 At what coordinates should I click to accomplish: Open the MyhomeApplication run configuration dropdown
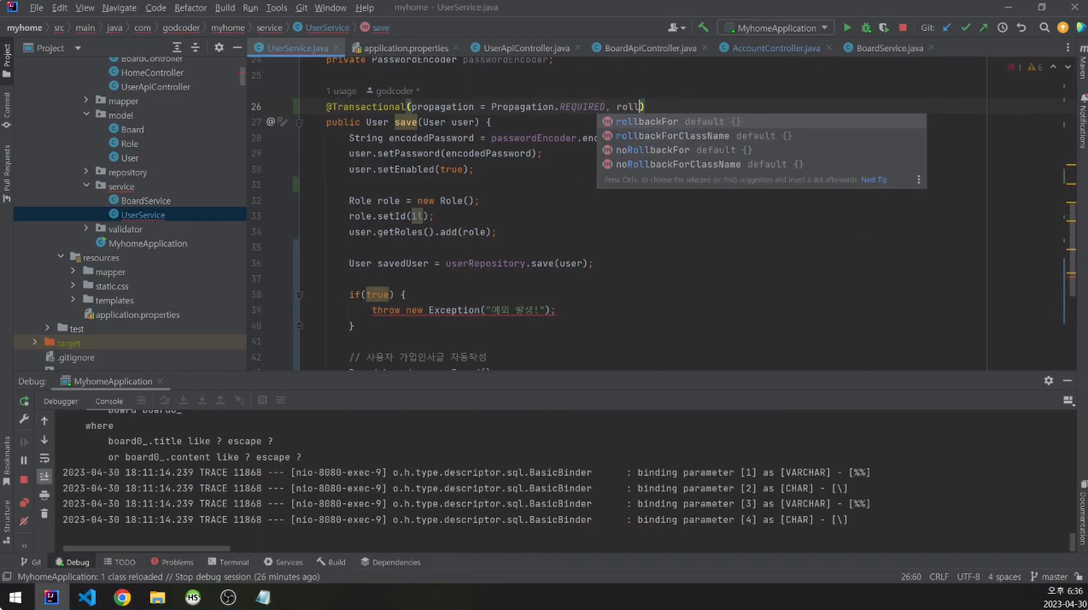tap(775, 27)
